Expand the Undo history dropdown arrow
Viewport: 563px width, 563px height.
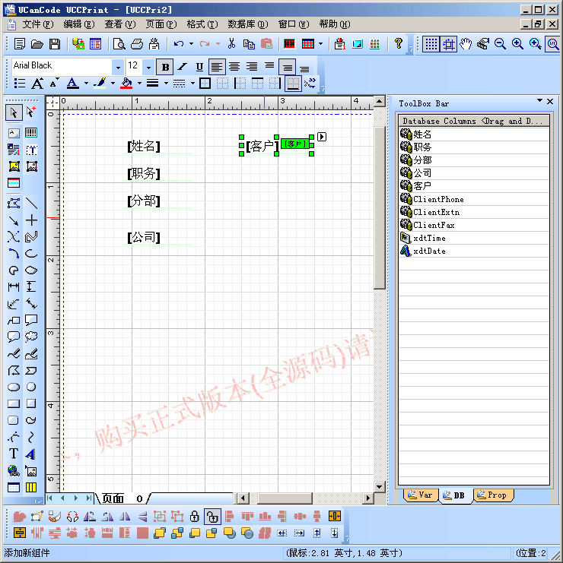191,44
